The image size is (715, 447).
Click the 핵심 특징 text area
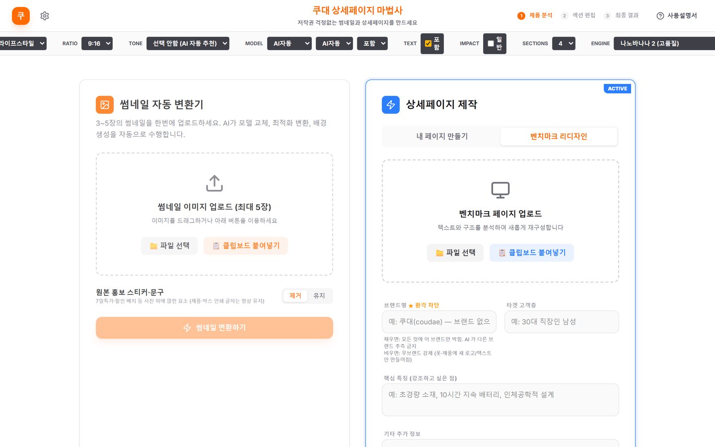(x=500, y=400)
